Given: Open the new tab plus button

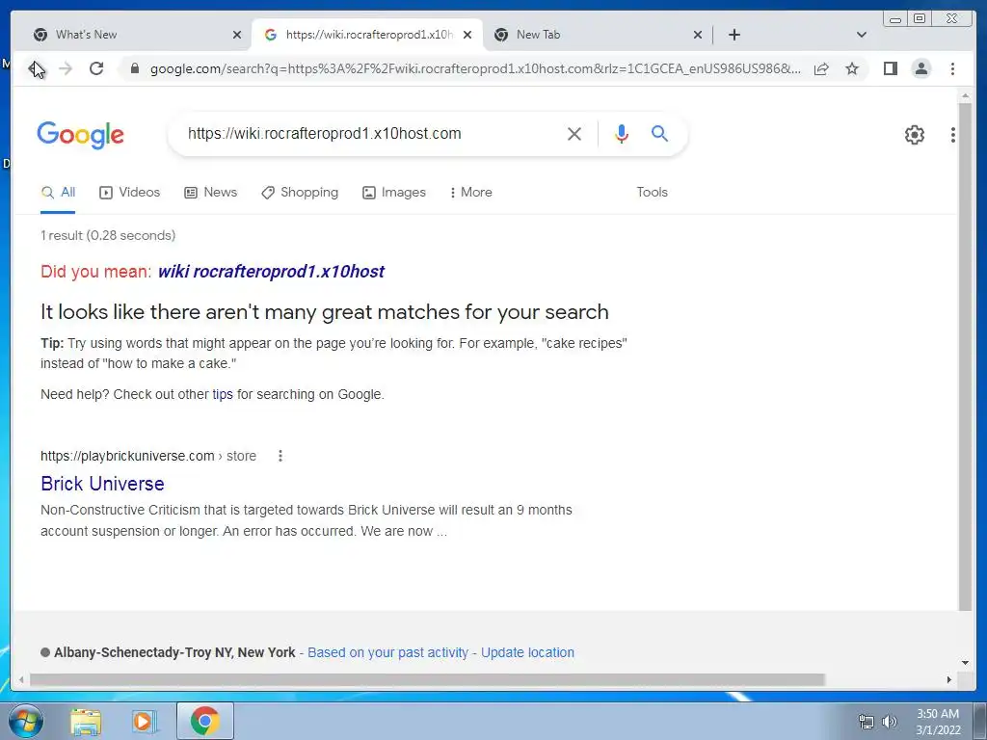Looking at the screenshot, I should (x=734, y=35).
